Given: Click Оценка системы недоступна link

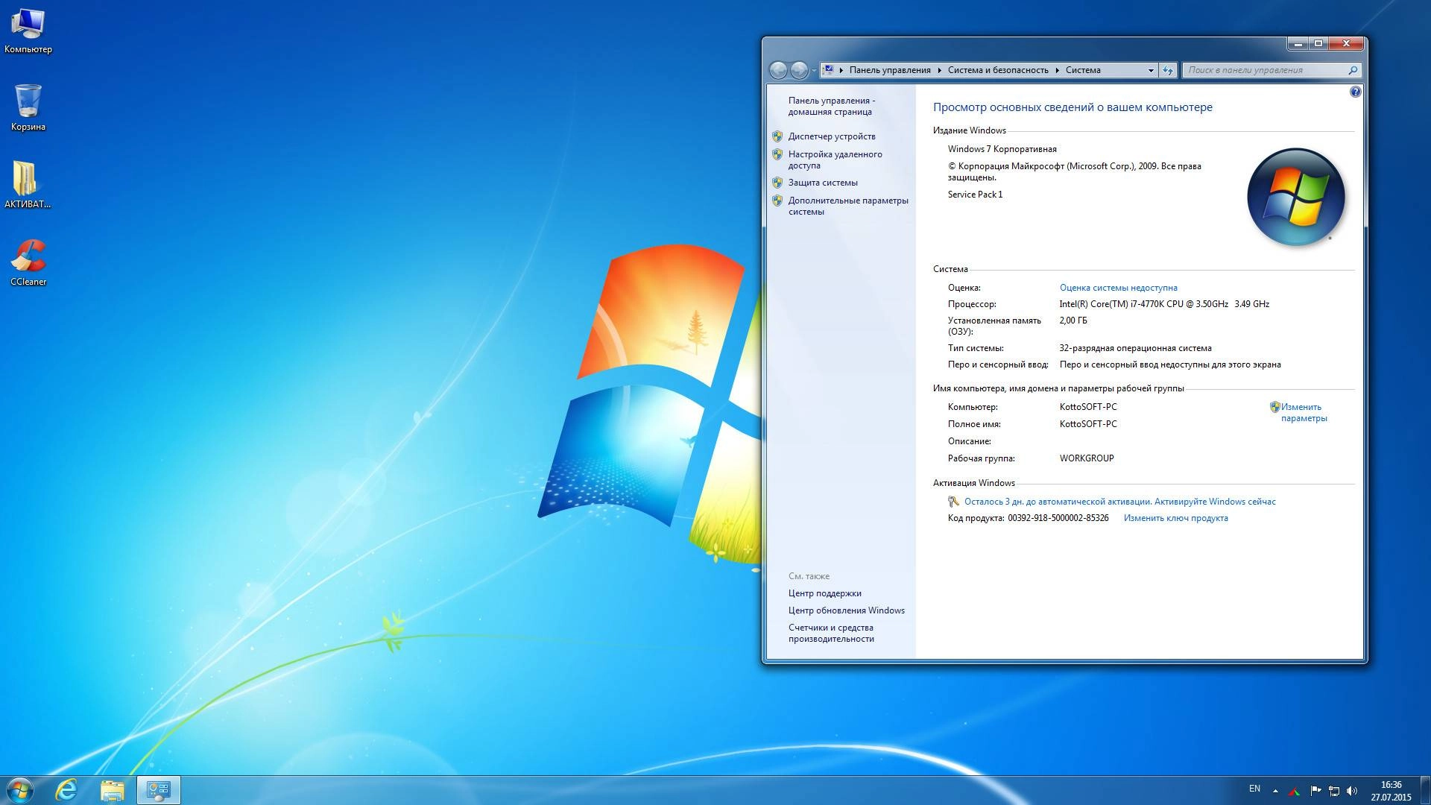Looking at the screenshot, I should pos(1118,288).
